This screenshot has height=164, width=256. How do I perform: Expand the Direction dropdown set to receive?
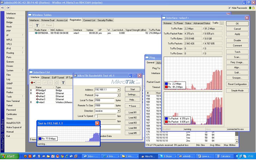point(119,111)
